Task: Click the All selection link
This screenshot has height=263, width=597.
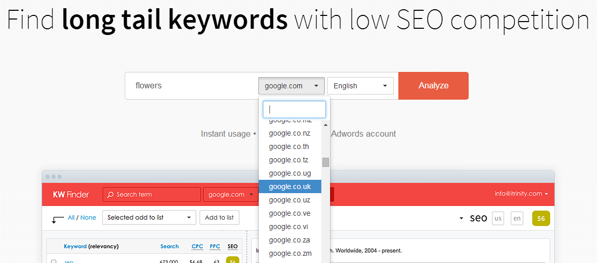Action: 71,218
